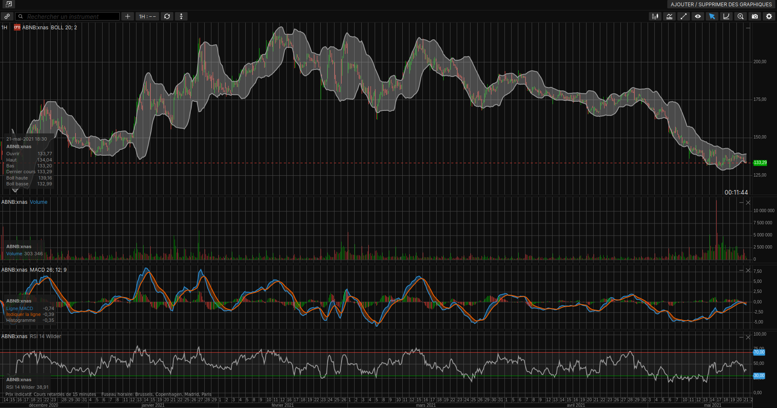Toggle the logarithmic scale curve icon
Viewport: 777px width, 408px height.
click(x=726, y=16)
